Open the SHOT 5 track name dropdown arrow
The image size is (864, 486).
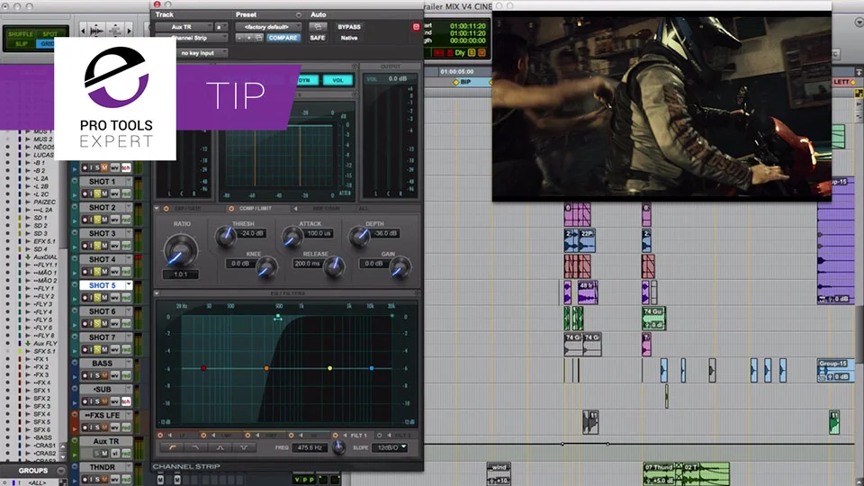pos(129,285)
